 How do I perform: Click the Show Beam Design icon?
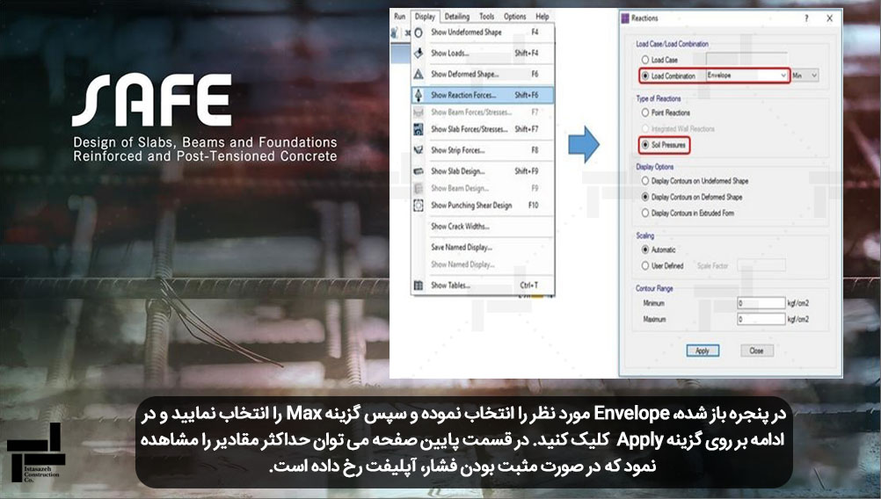419,189
